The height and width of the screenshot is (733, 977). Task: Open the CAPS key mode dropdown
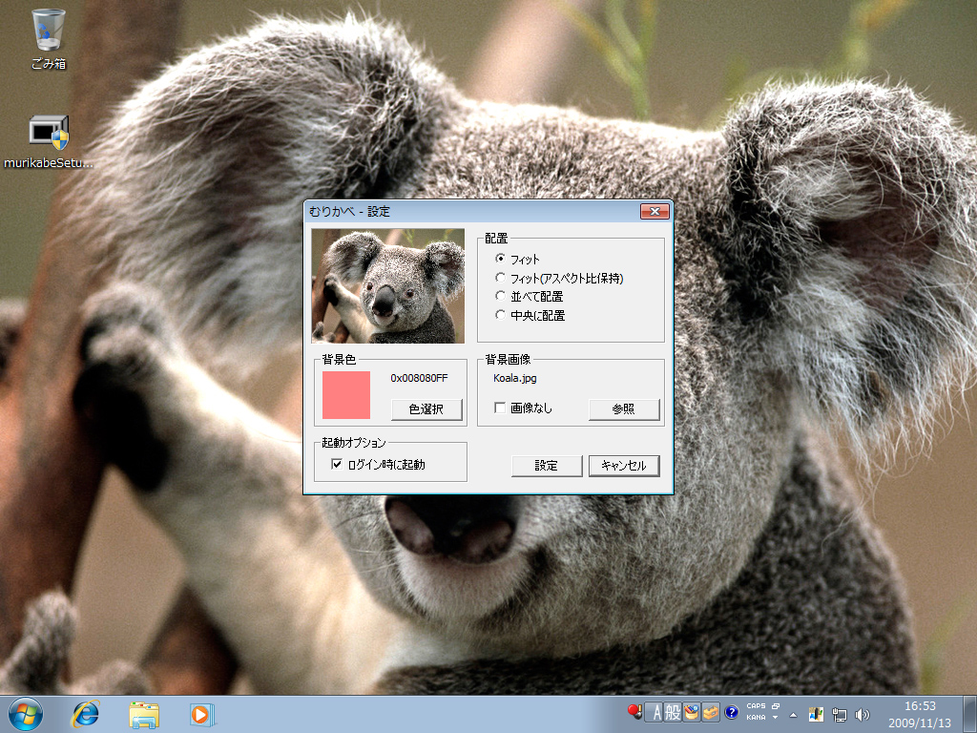click(x=775, y=706)
